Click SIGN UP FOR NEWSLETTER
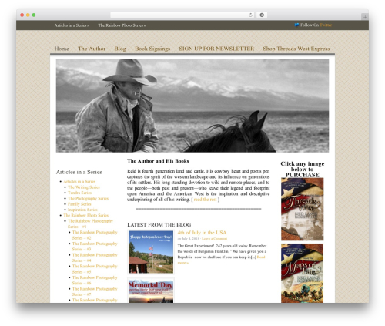385x326 pixels. click(x=216, y=49)
